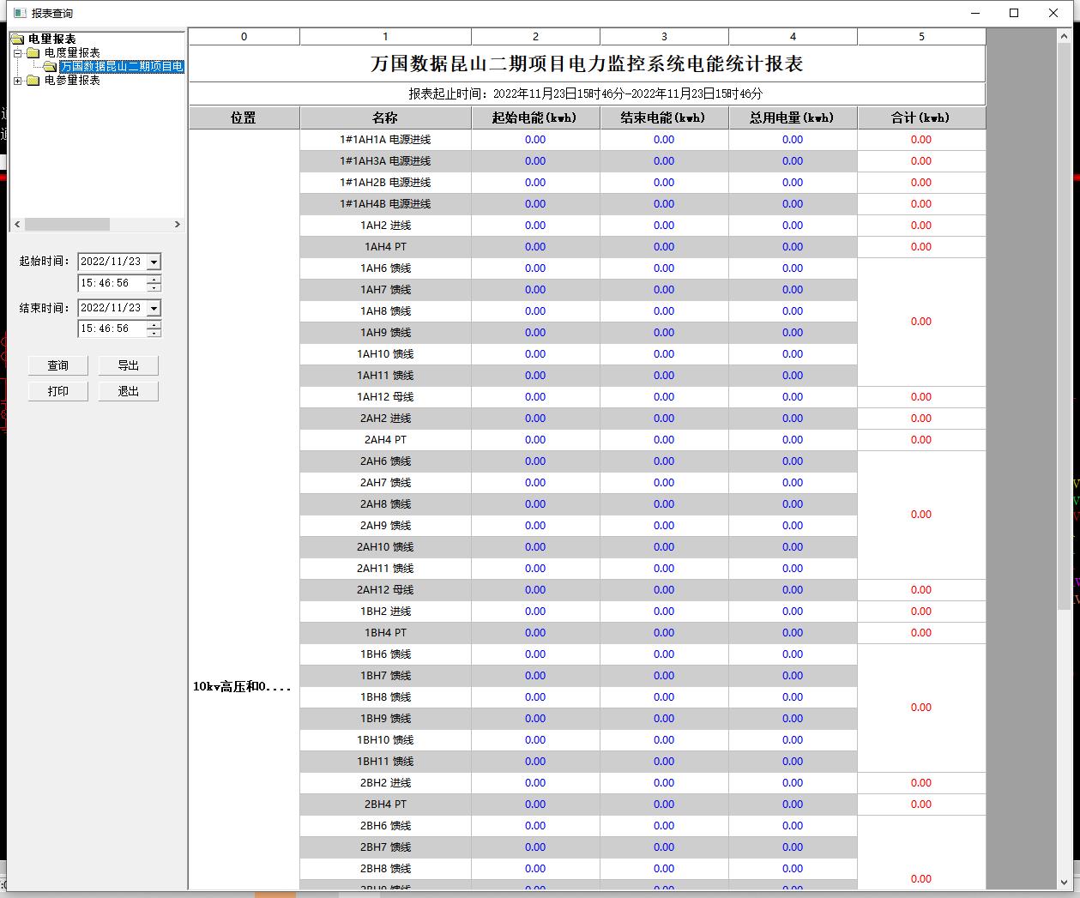Click the 起始时间 time field 15:46:56
This screenshot has height=898, width=1080.
(112, 283)
